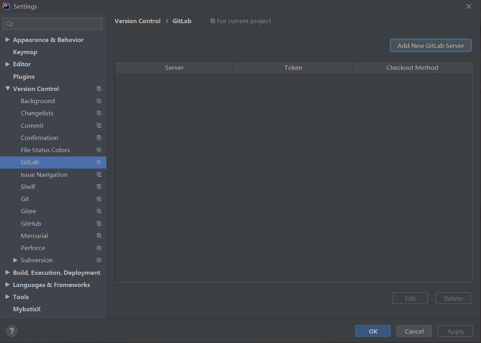Screen dimensions: 481x343
Task: Click project-level icon on the Git row
Action: pyautogui.click(x=99, y=199)
